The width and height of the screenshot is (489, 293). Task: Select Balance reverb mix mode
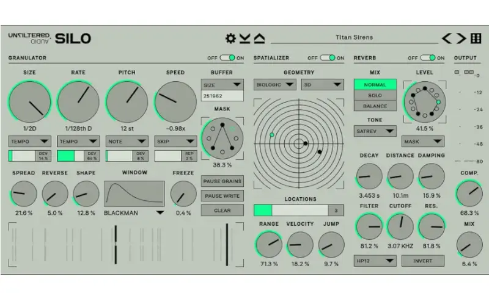point(375,106)
